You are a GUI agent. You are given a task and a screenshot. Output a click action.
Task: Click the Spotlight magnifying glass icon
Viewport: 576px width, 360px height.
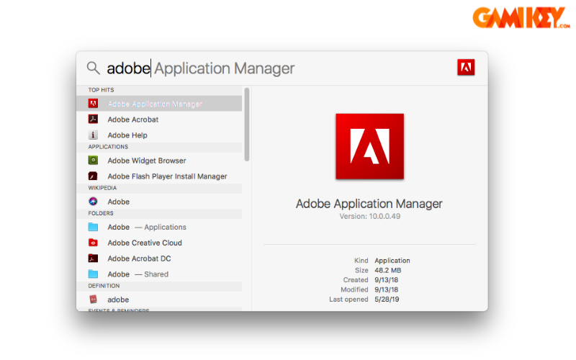click(94, 68)
